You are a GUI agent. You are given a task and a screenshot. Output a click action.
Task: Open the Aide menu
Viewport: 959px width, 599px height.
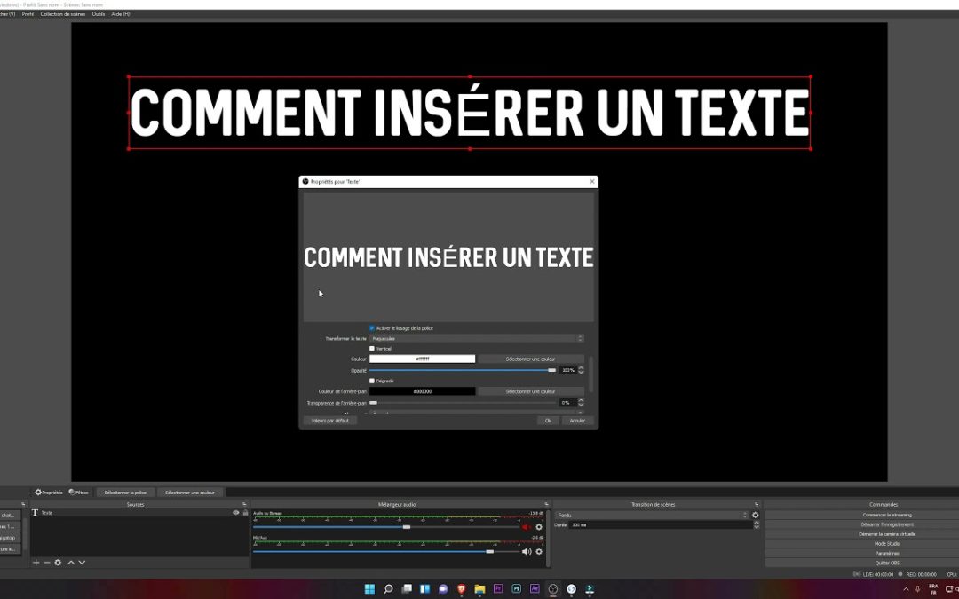tap(118, 13)
